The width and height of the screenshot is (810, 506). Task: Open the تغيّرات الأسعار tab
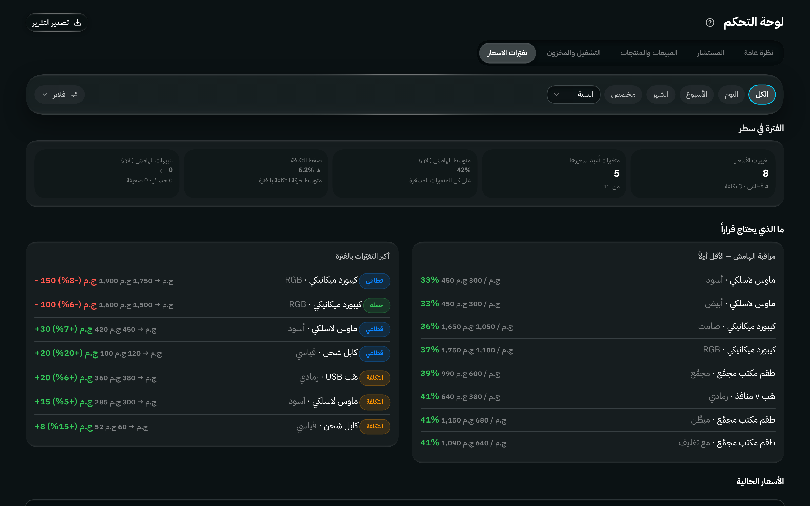point(507,53)
